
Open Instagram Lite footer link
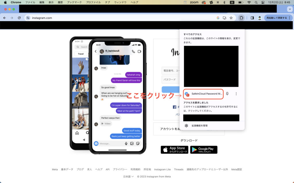(x=163, y=169)
